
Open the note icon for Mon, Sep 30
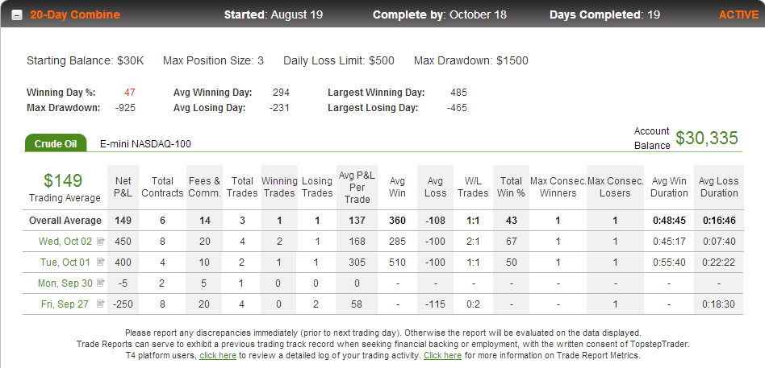(x=101, y=283)
